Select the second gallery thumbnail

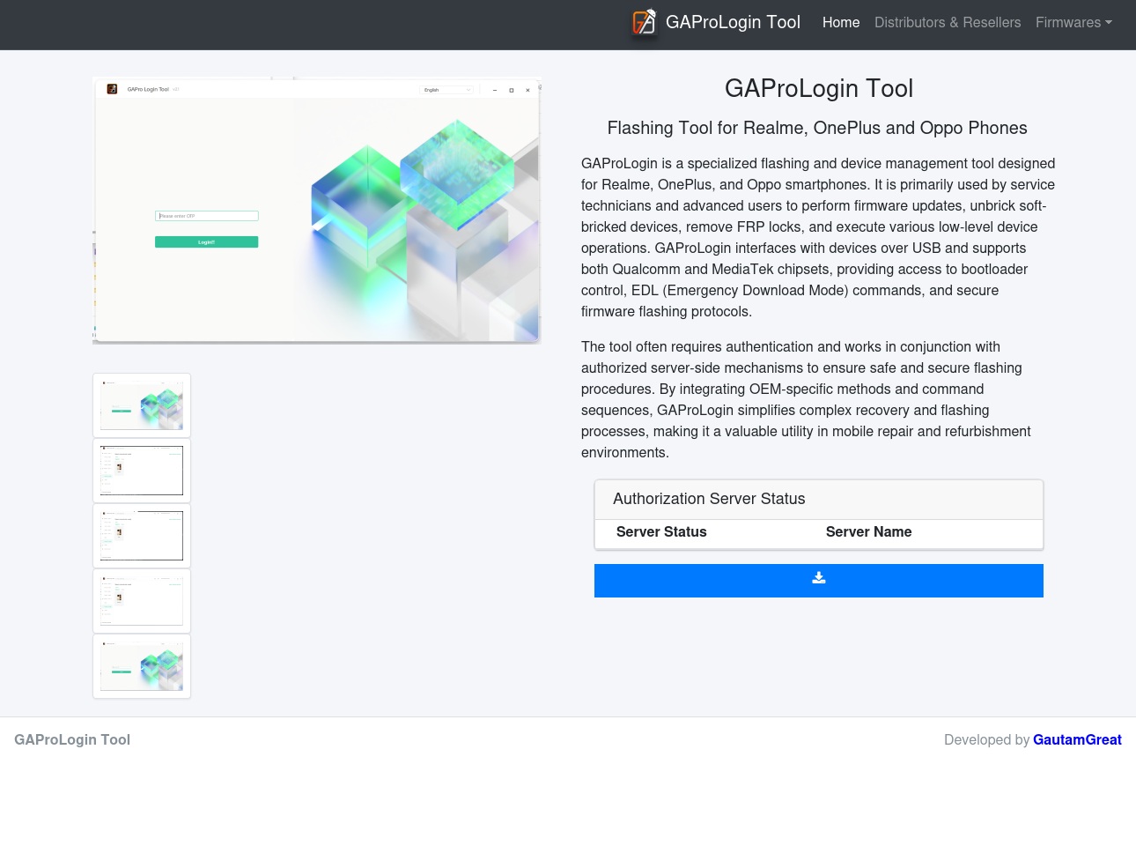tap(142, 471)
